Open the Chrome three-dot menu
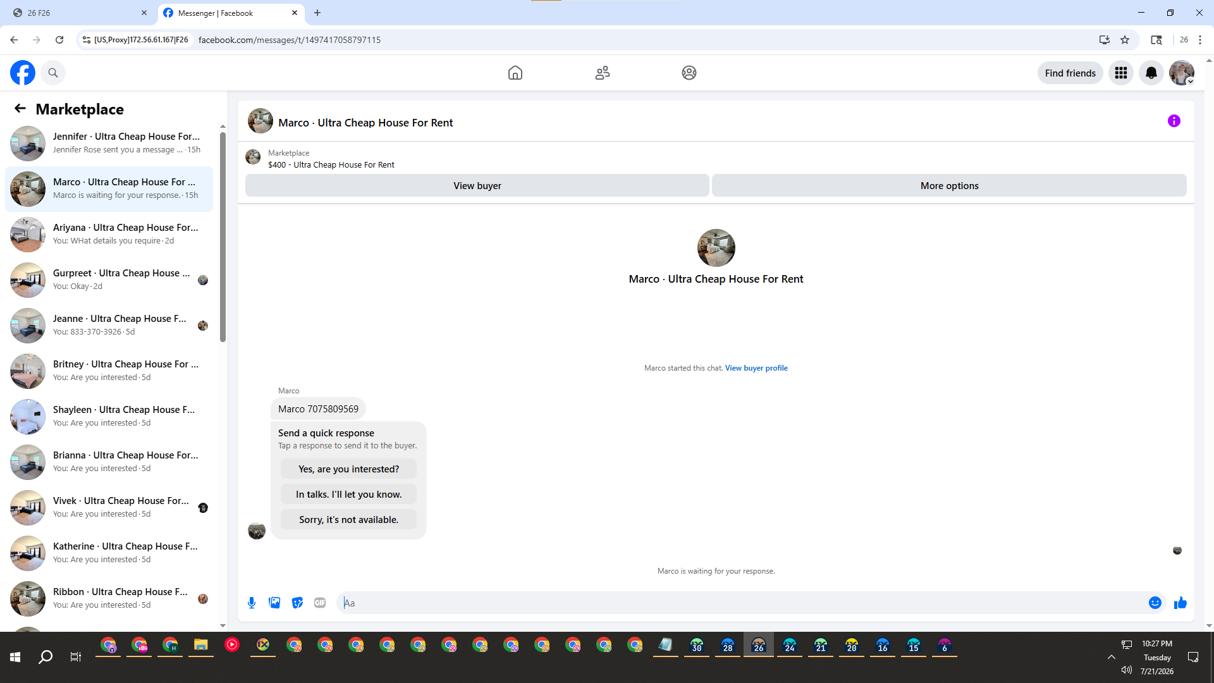The image size is (1214, 683). click(x=1200, y=40)
